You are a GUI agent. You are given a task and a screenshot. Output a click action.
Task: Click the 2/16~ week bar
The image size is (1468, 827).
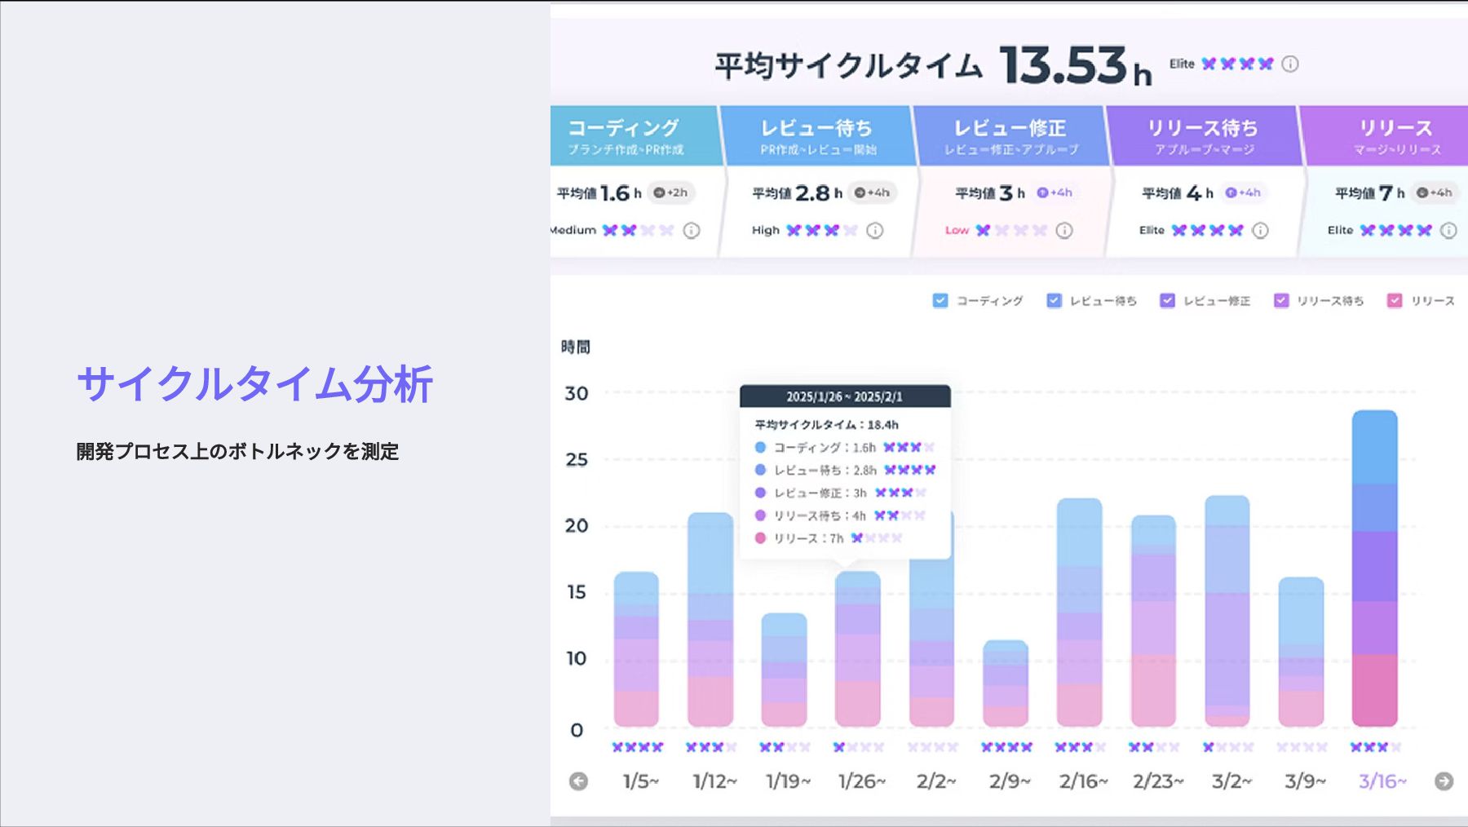coord(1079,613)
